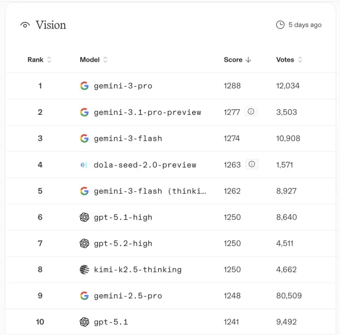Click the Google icon beside gemini-3-pro
The image size is (340, 335).
point(84,86)
